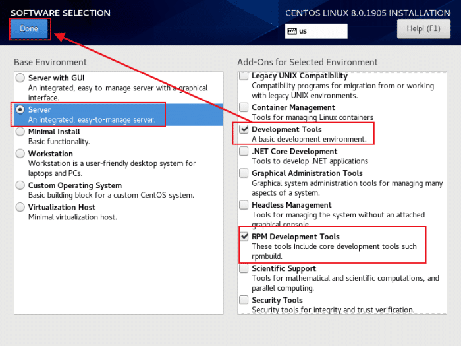Choose Custom Operating System radio button
The width and height of the screenshot is (461, 346).
20,185
